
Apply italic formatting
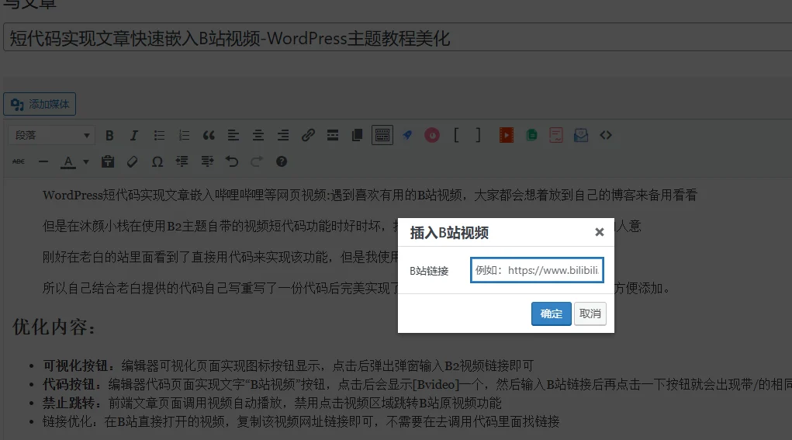(134, 135)
